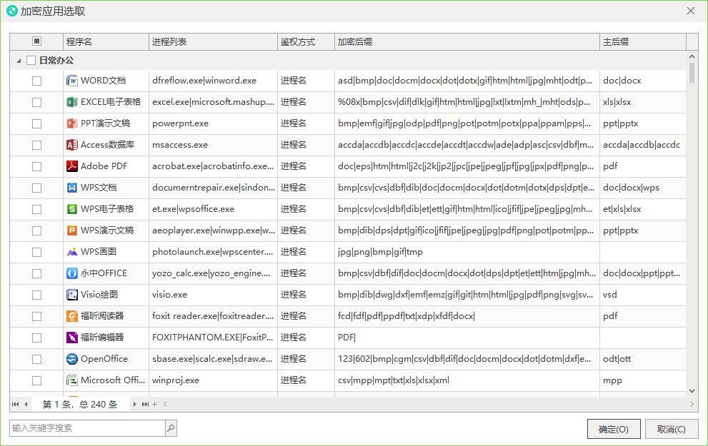Select the dfreflow.exe|winword.exe process cell
Image resolution: width=708 pixels, height=446 pixels.
pos(213,81)
